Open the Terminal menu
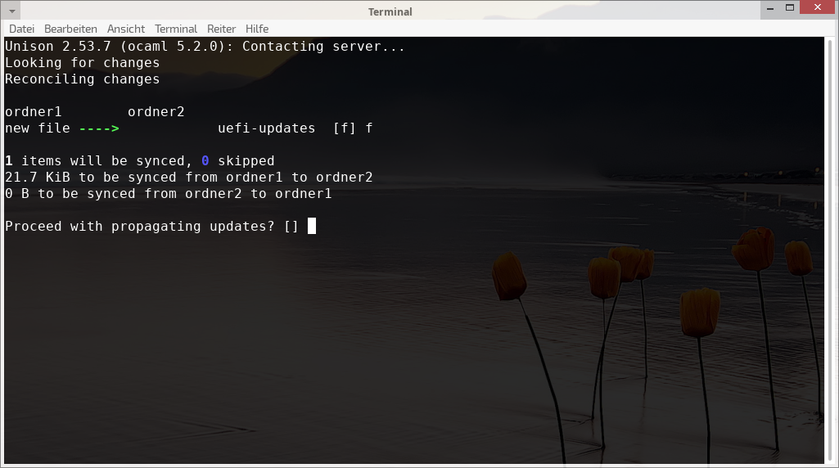This screenshot has height=468, width=839. (176, 29)
